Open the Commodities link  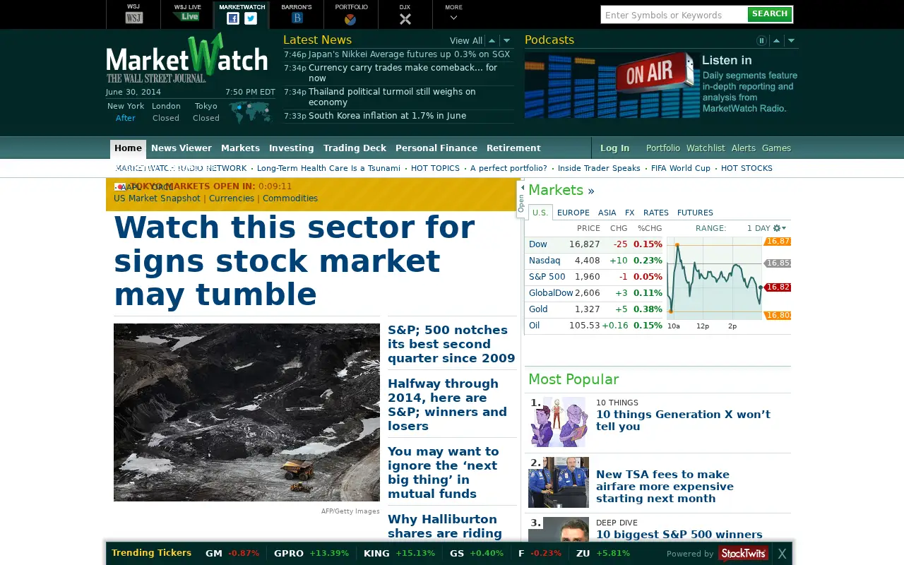pyautogui.click(x=290, y=198)
